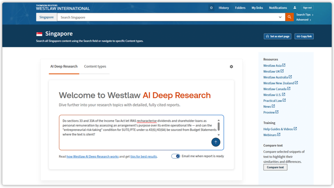
Task: Open how Westlaw AI Deep Research works link
Action: [x=92, y=157]
